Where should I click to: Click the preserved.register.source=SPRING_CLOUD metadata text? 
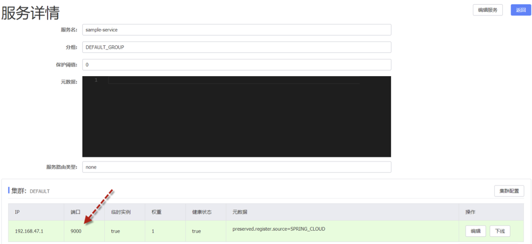tap(278, 229)
